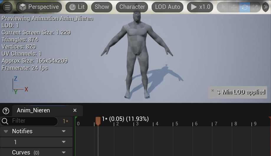This screenshot has height=156, width=271.
Task: Click frame 8 on the timeline ruler
Action: [x=236, y=124]
